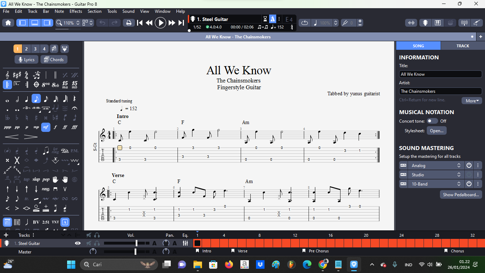The image size is (485, 273).
Task: Open the Chords panel
Action: coord(54,60)
